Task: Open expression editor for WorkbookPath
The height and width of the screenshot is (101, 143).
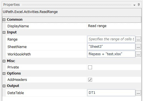Action: [x=138, y=54]
